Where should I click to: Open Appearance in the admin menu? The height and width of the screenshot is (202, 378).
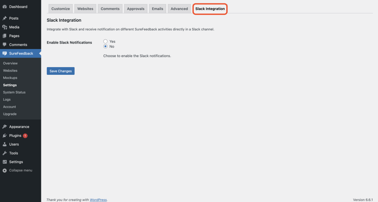point(19,127)
